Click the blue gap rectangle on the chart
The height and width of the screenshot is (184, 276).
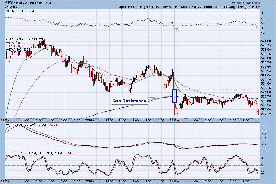[x=174, y=96]
